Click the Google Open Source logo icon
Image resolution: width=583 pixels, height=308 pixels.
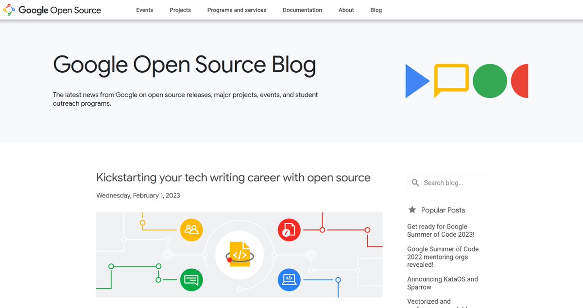click(x=8, y=9)
